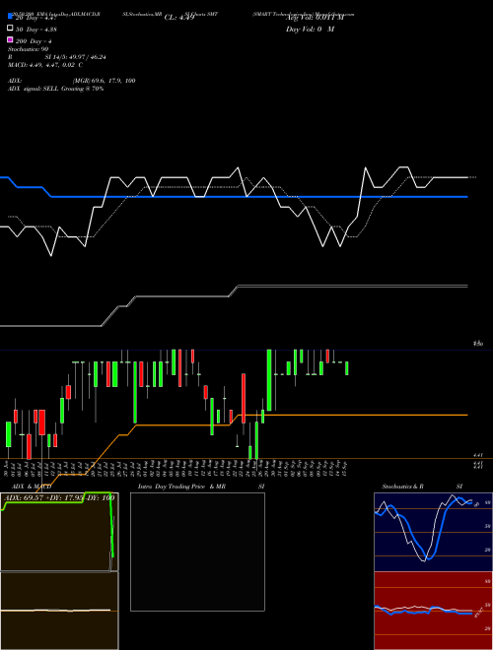Click the 'ADX signal: SELL Growing @ 70%' line

tap(55, 89)
